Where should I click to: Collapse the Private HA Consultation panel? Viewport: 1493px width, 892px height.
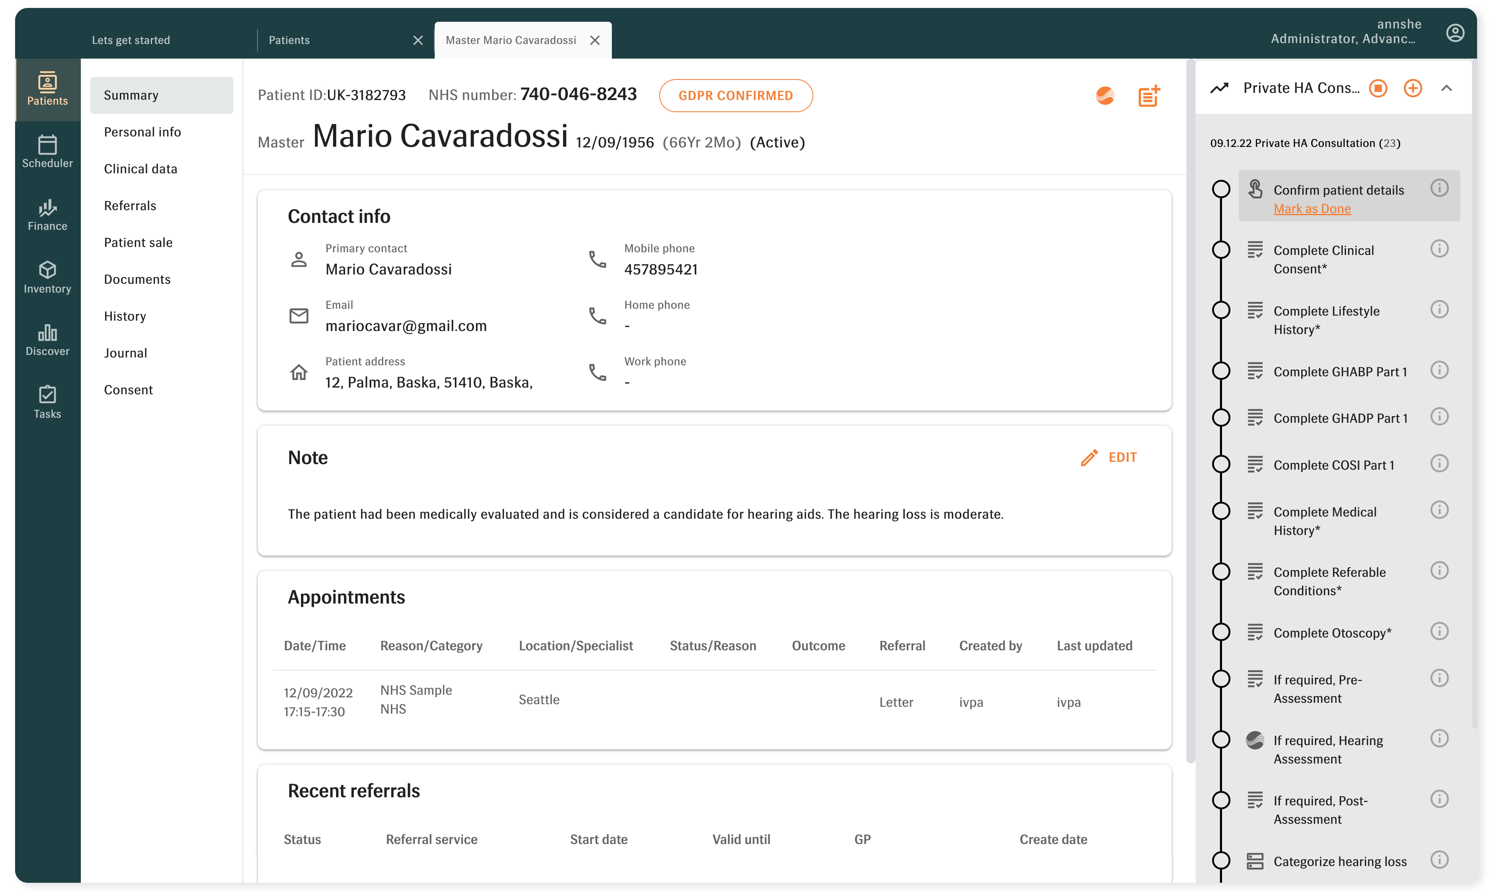pyautogui.click(x=1447, y=88)
